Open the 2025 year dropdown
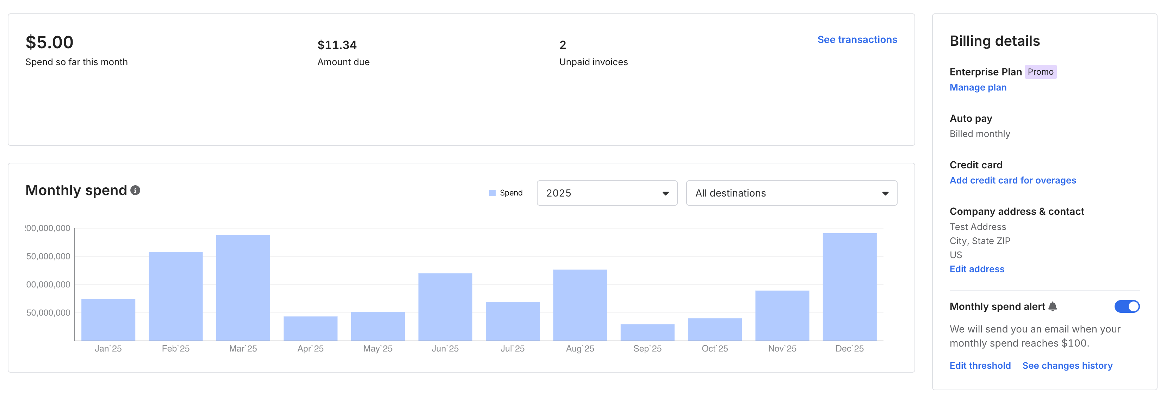This screenshot has height=398, width=1166. point(607,193)
